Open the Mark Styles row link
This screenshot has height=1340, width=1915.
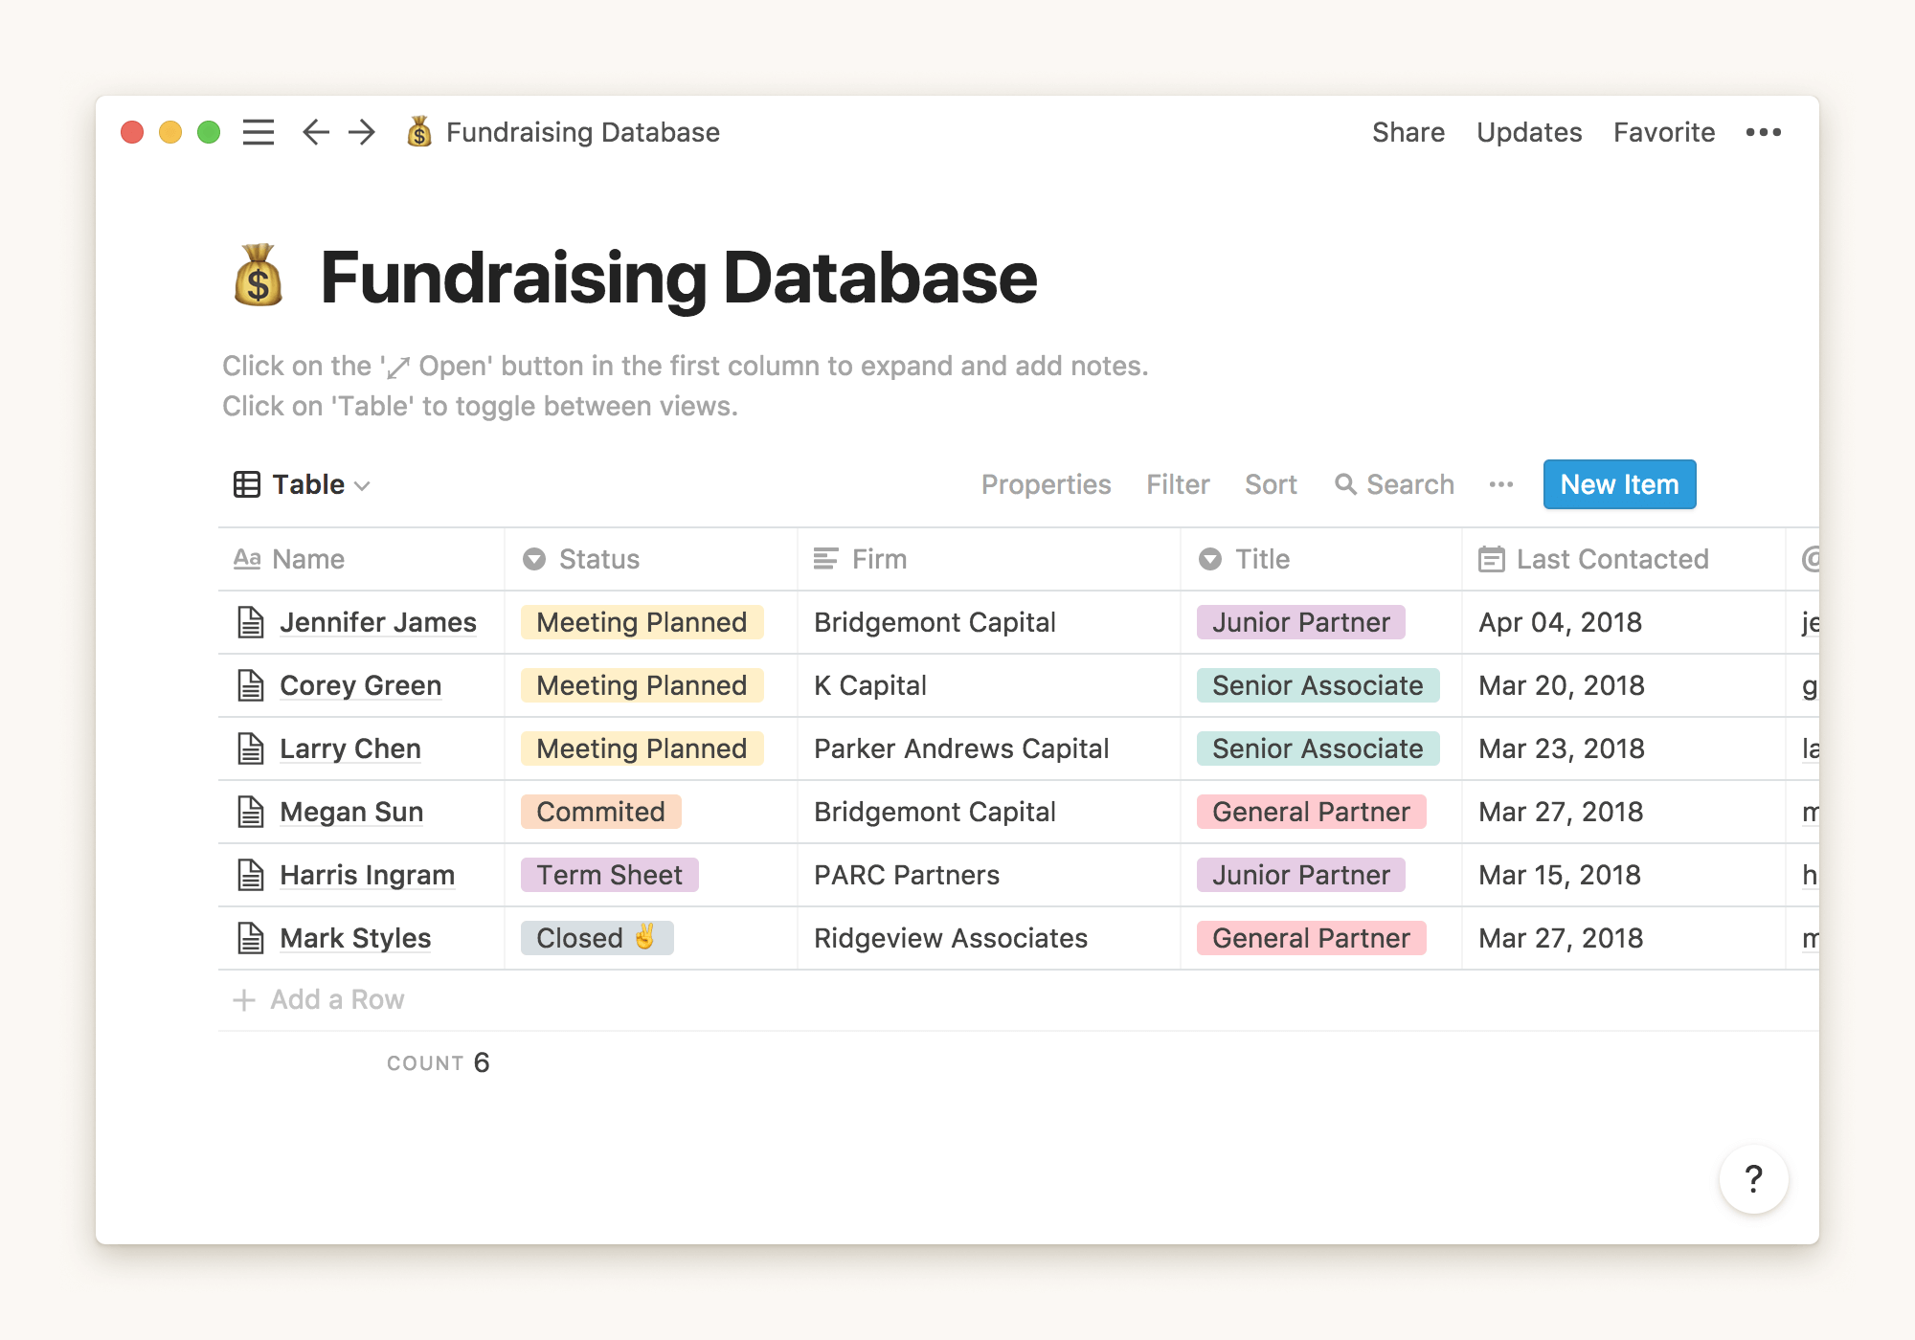click(355, 938)
